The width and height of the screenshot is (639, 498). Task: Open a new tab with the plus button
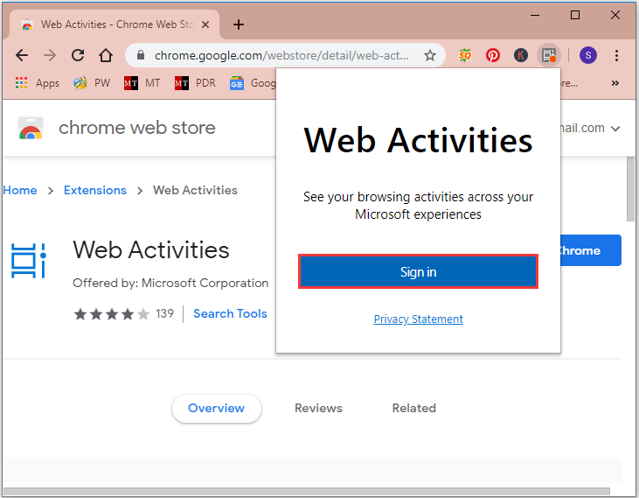click(239, 25)
